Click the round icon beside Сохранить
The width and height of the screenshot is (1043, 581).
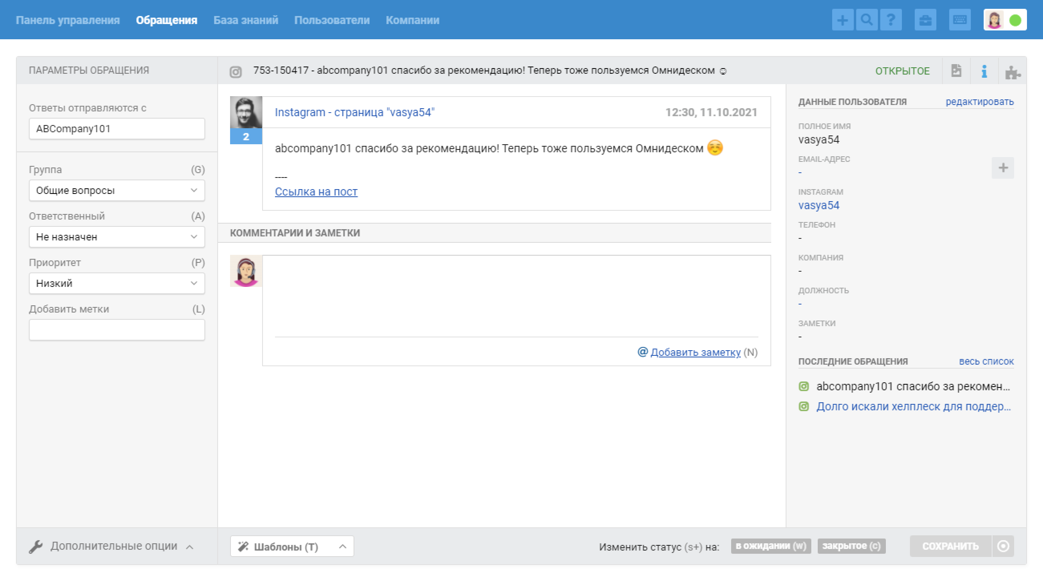pos(1003,546)
